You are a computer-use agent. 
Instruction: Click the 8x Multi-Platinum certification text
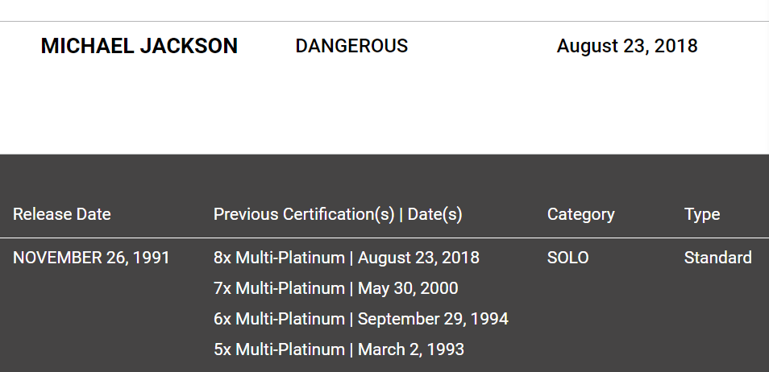[x=279, y=258]
